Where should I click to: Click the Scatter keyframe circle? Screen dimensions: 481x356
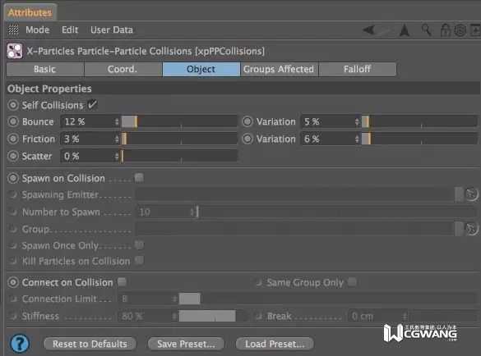pos(13,156)
